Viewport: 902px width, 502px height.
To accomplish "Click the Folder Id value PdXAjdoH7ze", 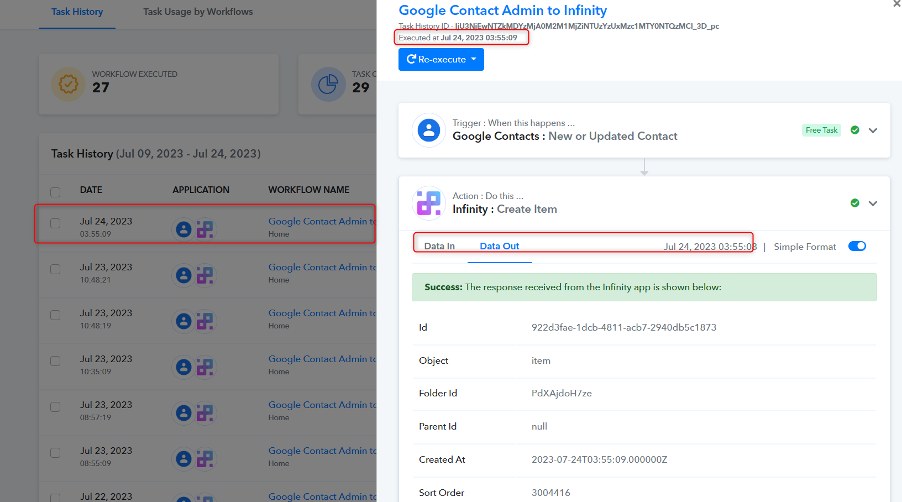I will coord(562,393).
